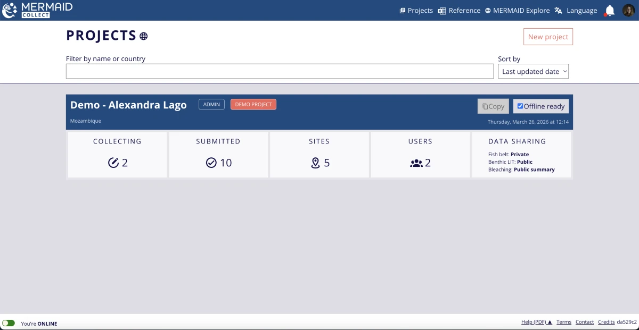This screenshot has height=330, width=639.
Task: Open Reference in the top navigation
Action: pos(459,11)
